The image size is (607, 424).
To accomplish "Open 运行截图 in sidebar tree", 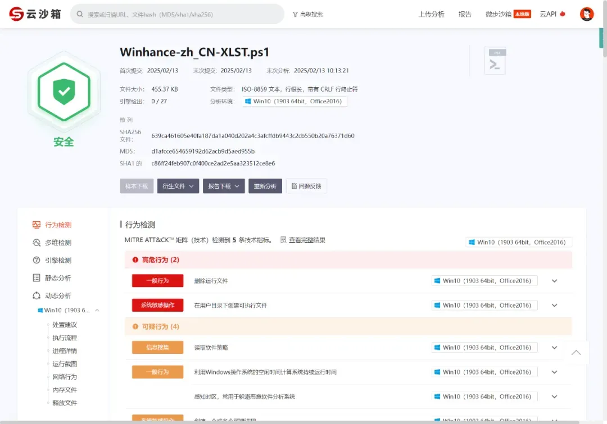I will [x=65, y=364].
